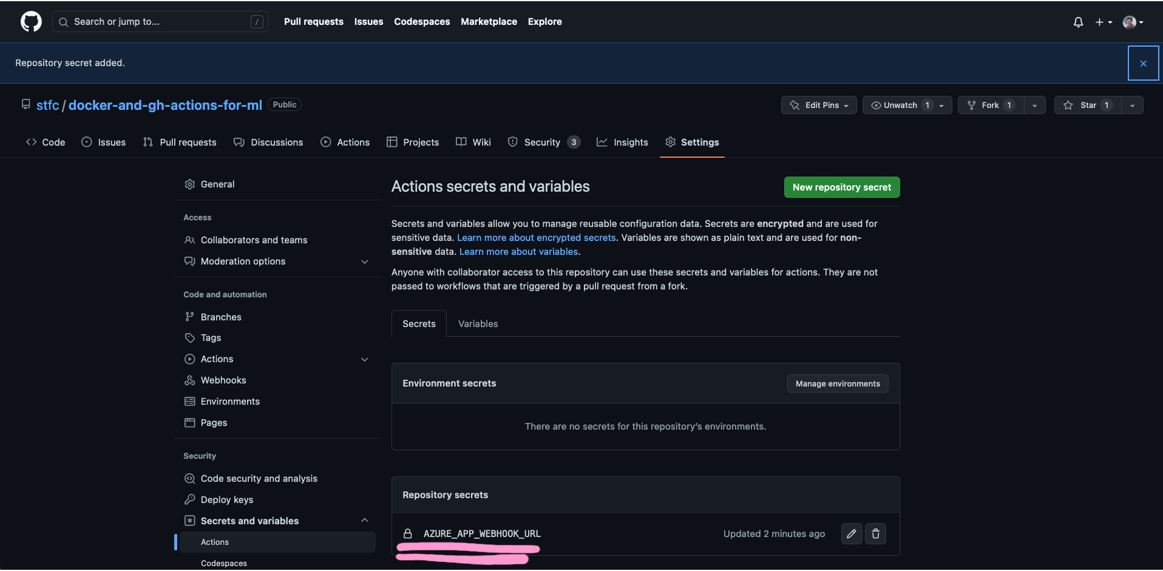Viewport: 1163px width, 571px height.
Task: Click the GitHub logo in the top left
Action: pyautogui.click(x=30, y=21)
